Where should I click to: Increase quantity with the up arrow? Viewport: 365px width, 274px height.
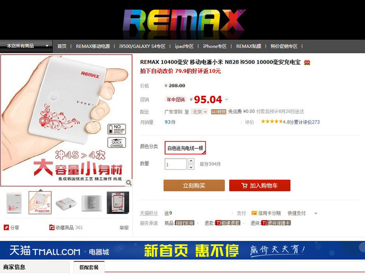pos(191,161)
